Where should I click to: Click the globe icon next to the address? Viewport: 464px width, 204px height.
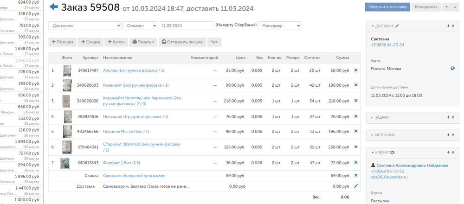[452, 69]
